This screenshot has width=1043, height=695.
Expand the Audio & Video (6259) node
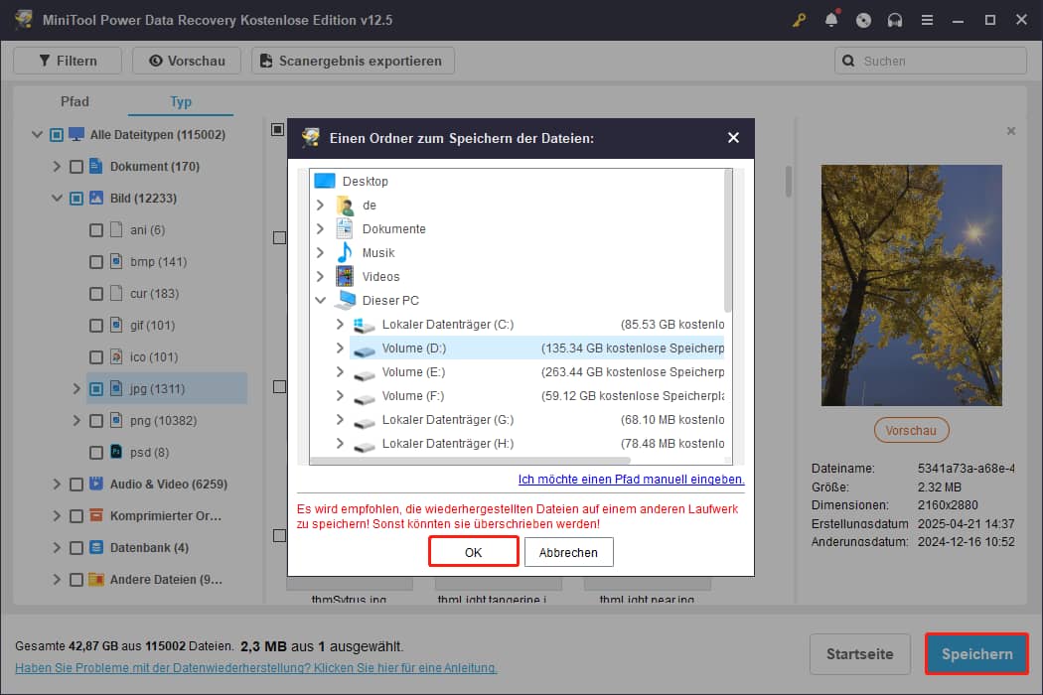pos(57,485)
